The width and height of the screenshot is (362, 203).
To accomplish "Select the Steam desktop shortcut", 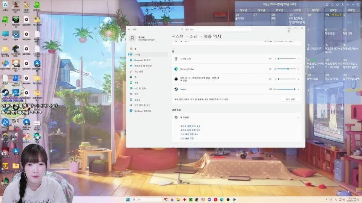I will [x=5, y=92].
